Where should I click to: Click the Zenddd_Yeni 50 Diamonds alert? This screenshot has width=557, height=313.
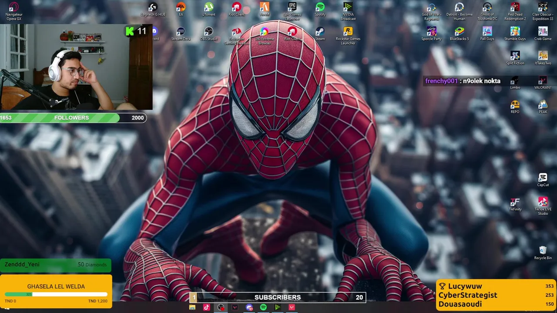[x=56, y=265]
